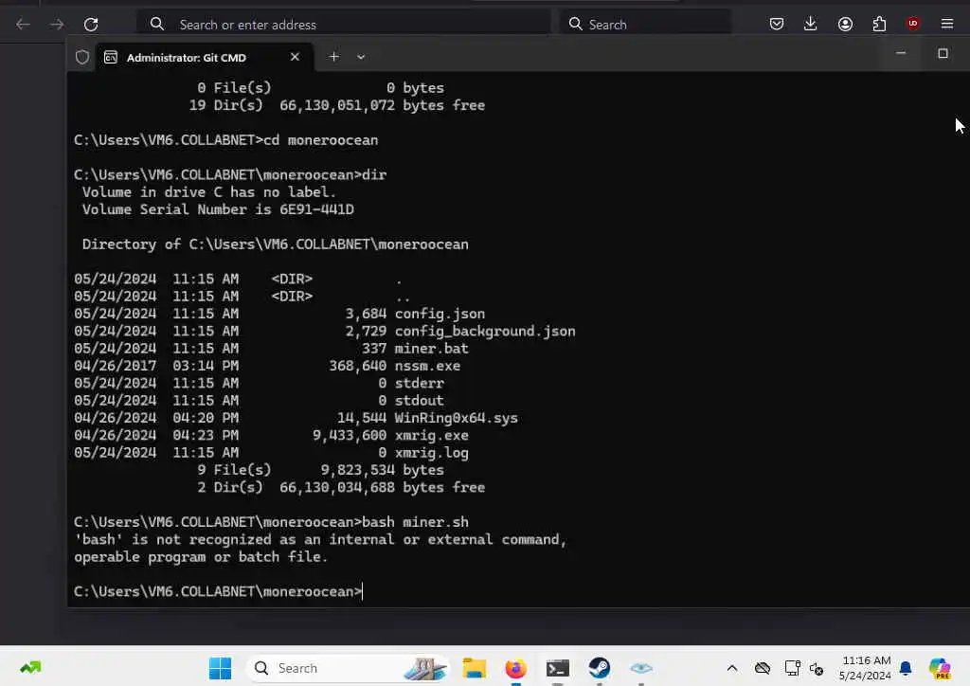Open the notifications bell icon

tap(906, 668)
